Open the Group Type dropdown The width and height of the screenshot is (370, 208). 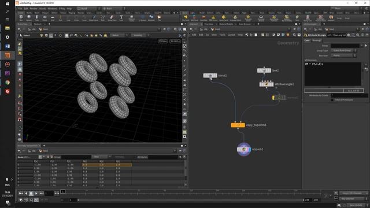(x=343, y=50)
